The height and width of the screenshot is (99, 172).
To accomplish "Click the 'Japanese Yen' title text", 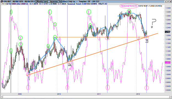I will click(56, 2).
